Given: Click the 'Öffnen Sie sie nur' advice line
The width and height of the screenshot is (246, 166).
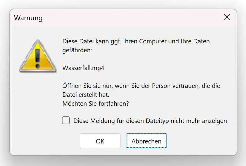Looking at the screenshot, I should tap(141, 86).
